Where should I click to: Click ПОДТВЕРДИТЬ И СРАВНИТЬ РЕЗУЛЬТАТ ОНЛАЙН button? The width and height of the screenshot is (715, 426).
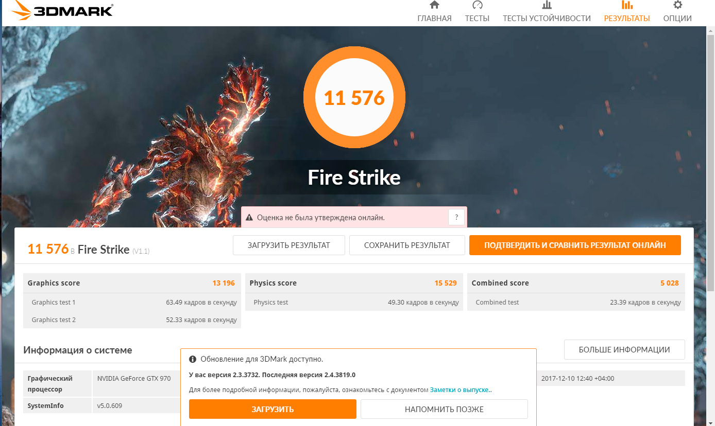point(575,245)
